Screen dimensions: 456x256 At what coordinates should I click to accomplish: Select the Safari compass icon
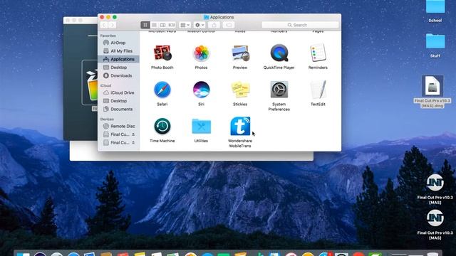point(162,90)
